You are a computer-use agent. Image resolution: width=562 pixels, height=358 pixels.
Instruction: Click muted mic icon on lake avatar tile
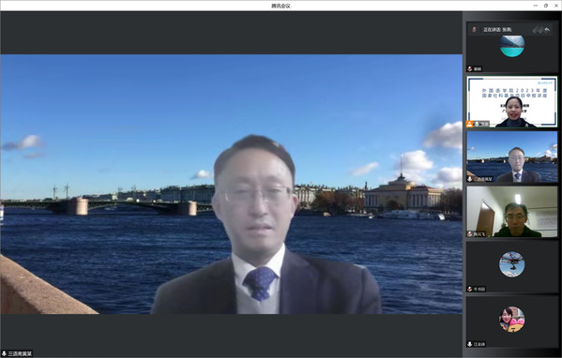coord(470,68)
